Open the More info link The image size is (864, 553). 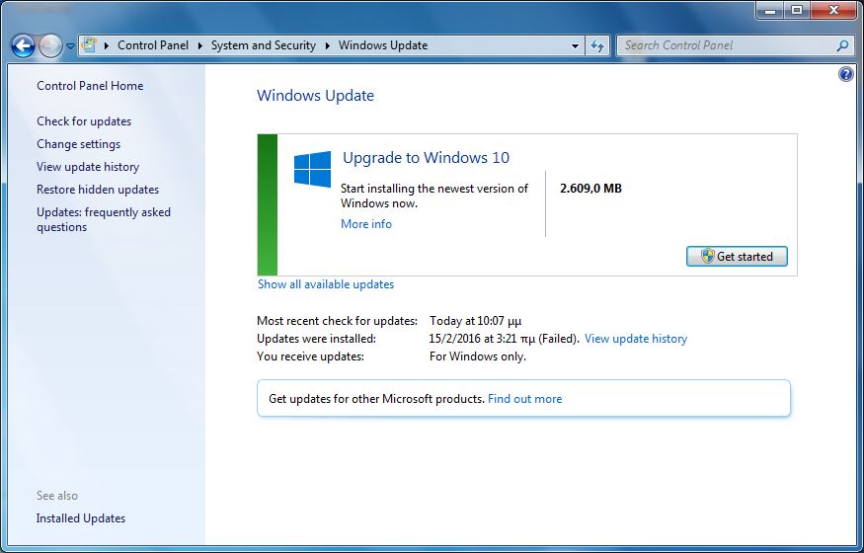(x=366, y=224)
